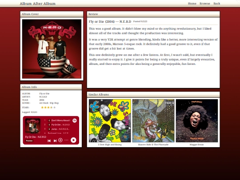
Task: Click the star rating row
Action: [48, 108]
